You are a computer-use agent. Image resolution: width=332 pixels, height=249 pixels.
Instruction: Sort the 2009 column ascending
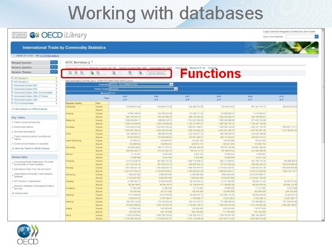pos(249,100)
